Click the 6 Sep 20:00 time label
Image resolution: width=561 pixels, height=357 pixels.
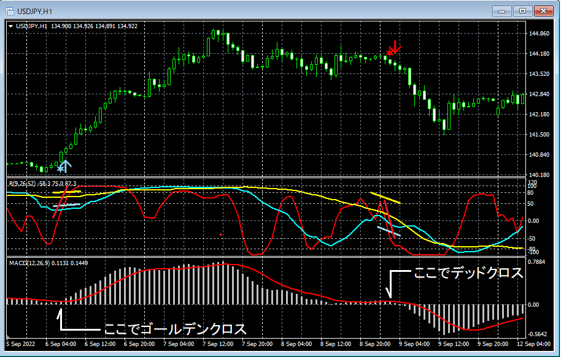tap(139, 344)
